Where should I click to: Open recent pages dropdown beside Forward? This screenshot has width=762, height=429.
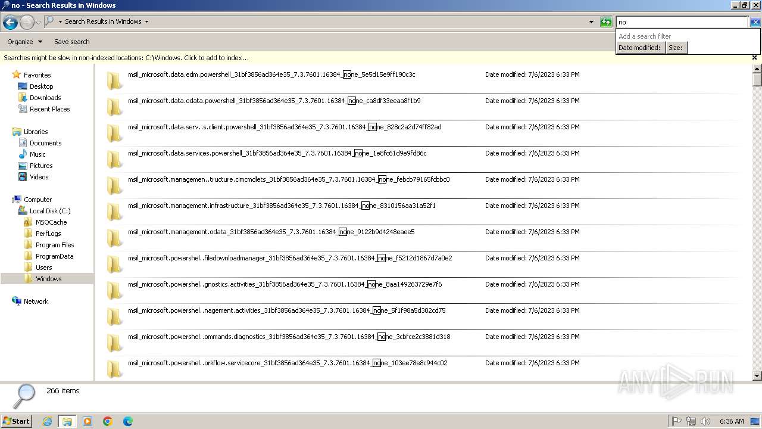[x=38, y=23]
